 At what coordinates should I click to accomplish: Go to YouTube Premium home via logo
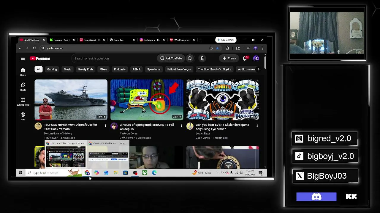[x=40, y=59]
